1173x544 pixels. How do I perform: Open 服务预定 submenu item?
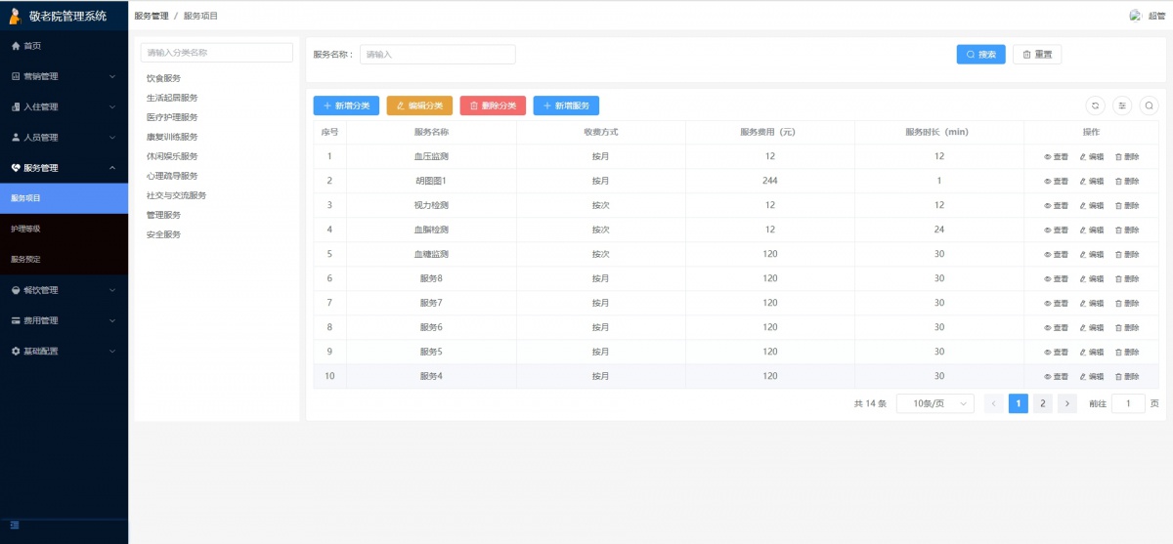[x=25, y=259]
